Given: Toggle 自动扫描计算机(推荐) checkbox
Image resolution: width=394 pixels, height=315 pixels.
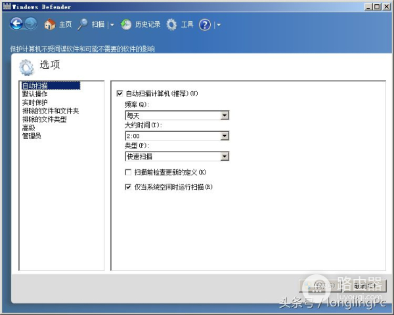Looking at the screenshot, I should tap(120, 93).
